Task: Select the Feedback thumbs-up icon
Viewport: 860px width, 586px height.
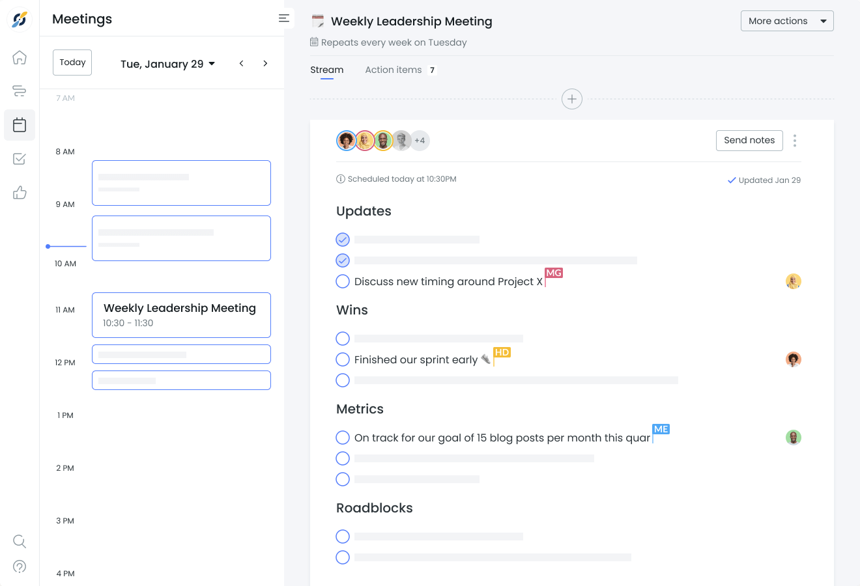Action: [20, 193]
